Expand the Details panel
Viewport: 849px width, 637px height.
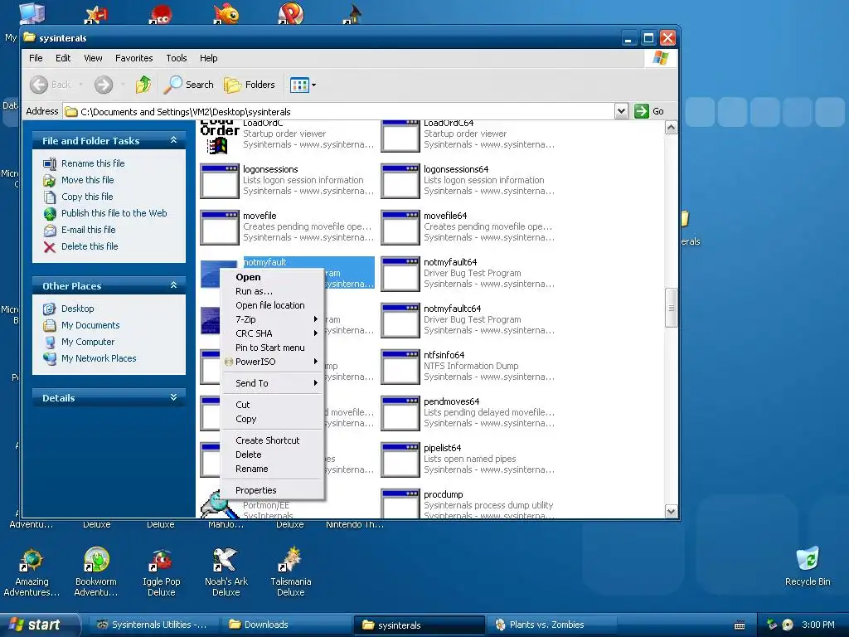[x=173, y=397]
